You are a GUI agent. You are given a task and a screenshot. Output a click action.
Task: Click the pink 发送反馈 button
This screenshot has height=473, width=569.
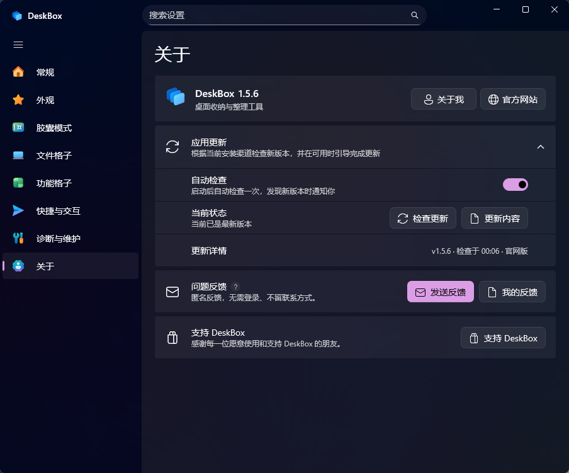pyautogui.click(x=441, y=292)
